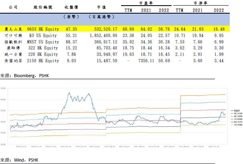
Task: Click the (百萬港幣) unit label
Action: 101,17
